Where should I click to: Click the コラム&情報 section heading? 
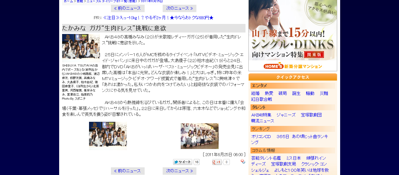point(293,150)
